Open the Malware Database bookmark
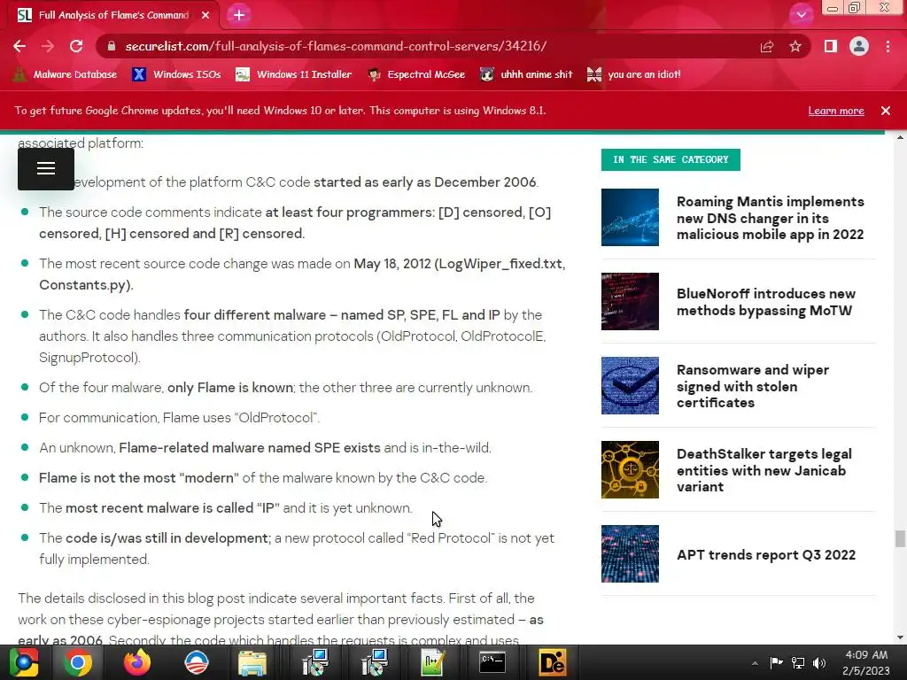Viewport: 907px width, 680px height. coord(65,74)
